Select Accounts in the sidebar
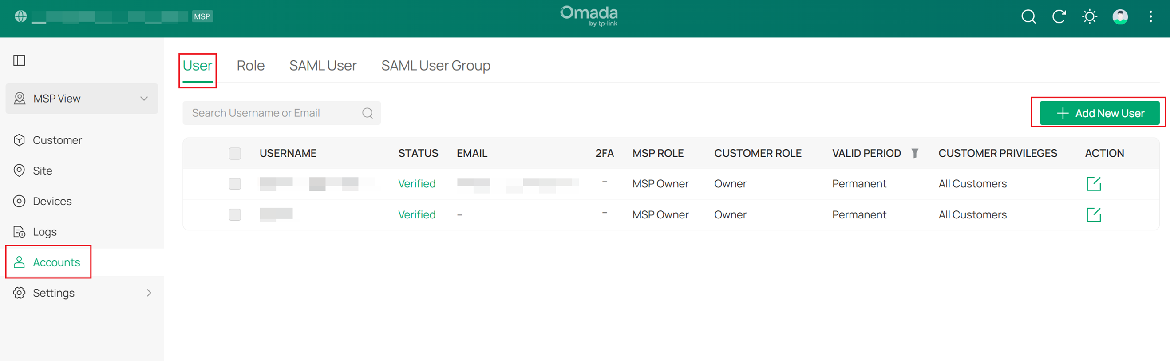 pos(56,262)
